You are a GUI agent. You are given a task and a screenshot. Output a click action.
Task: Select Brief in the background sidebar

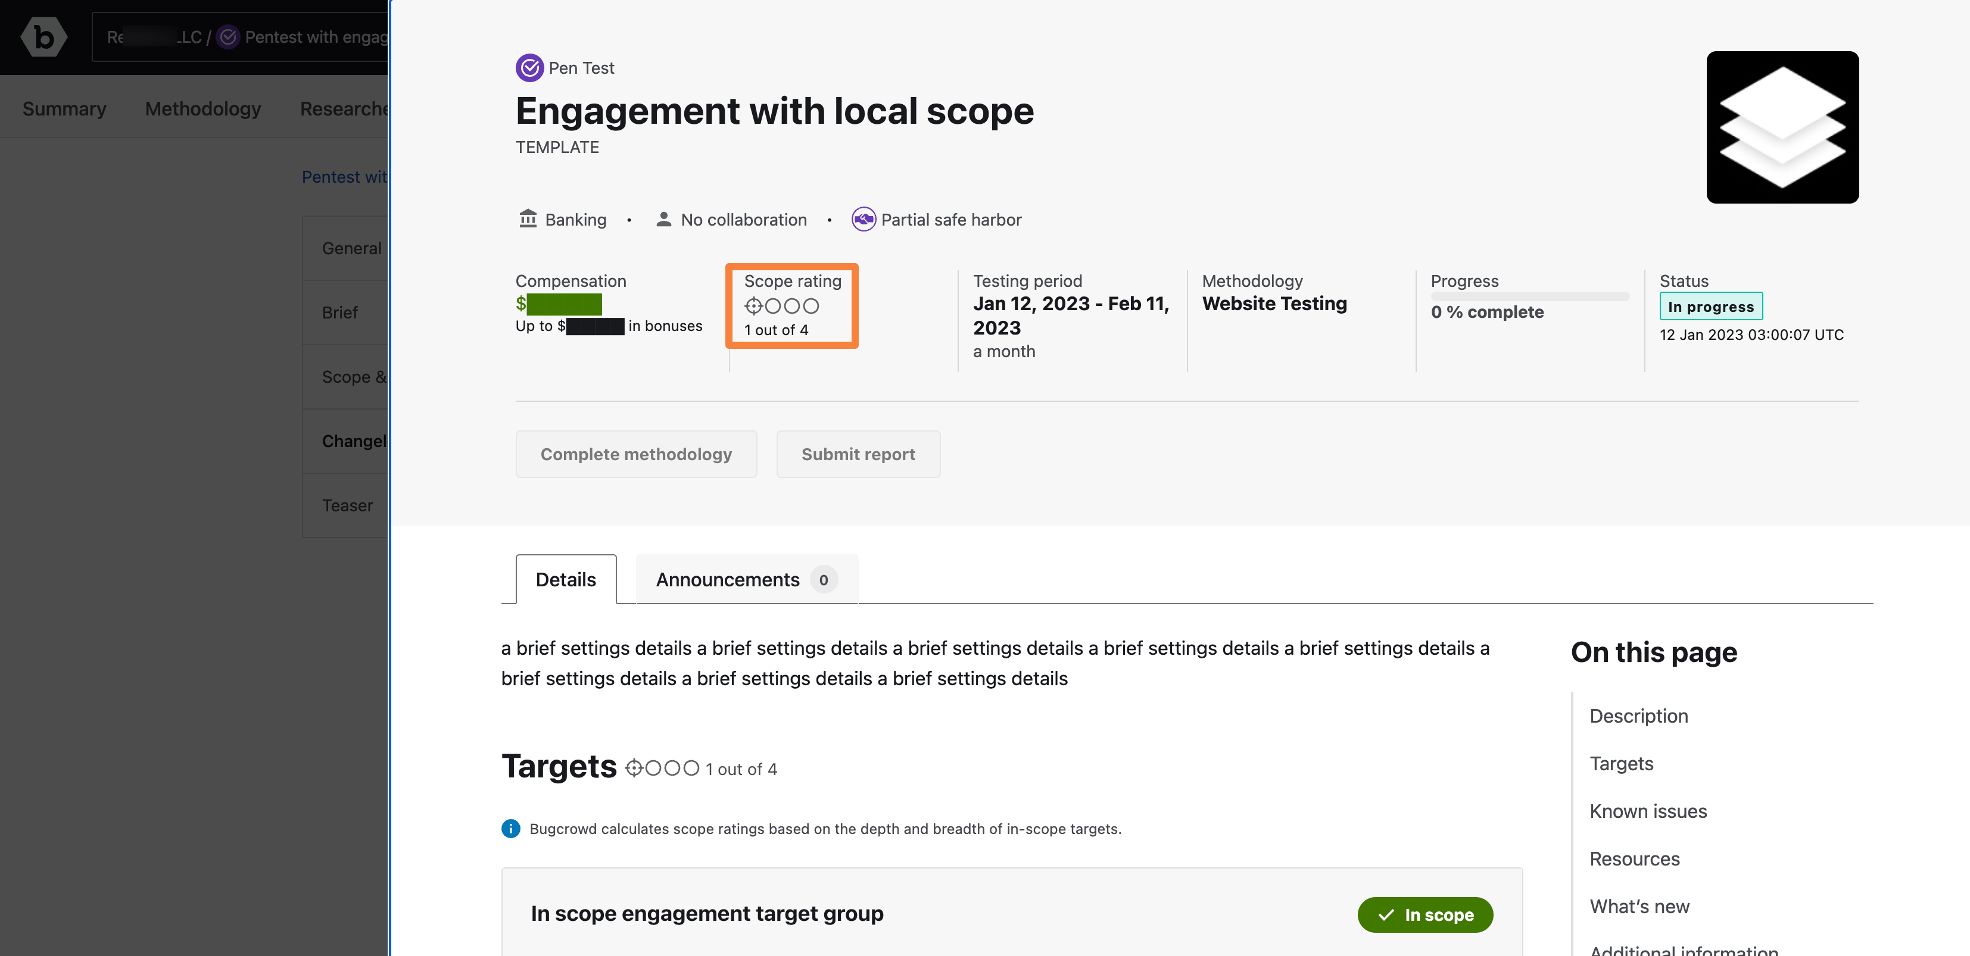click(x=345, y=313)
